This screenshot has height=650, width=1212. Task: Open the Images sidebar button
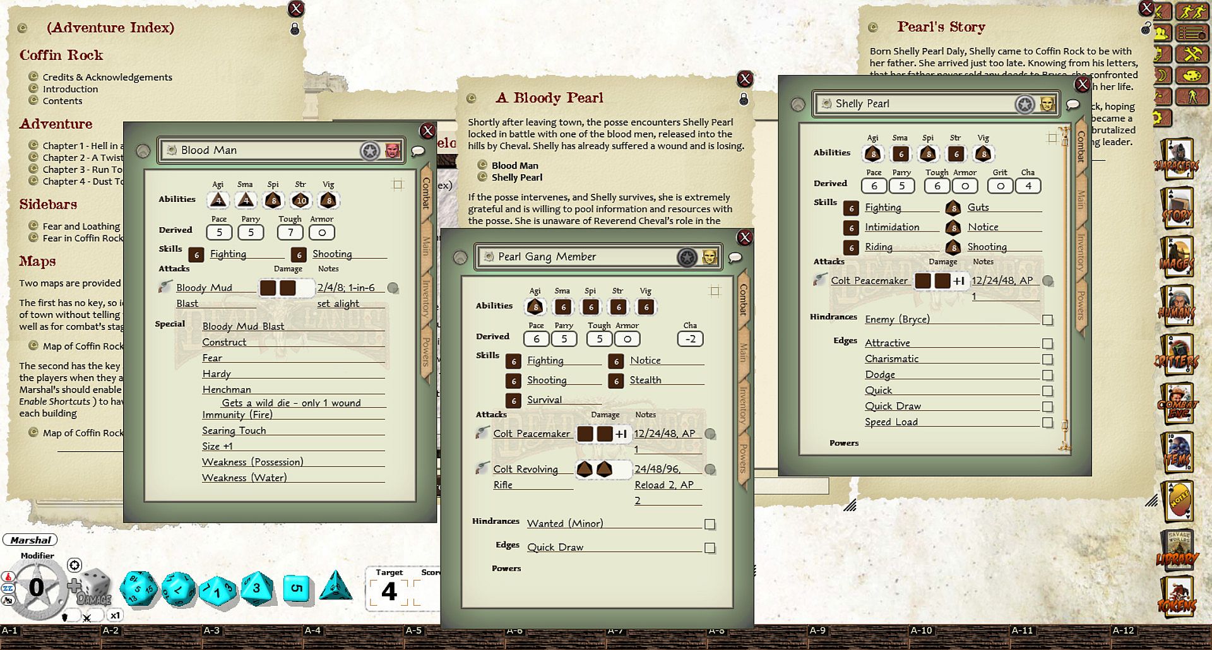click(1177, 257)
